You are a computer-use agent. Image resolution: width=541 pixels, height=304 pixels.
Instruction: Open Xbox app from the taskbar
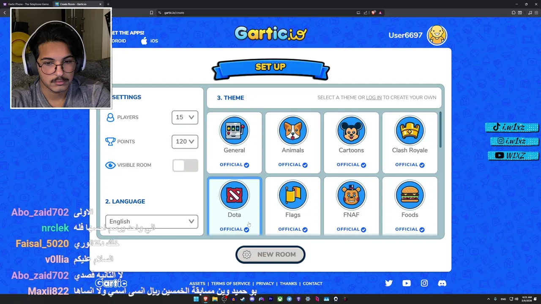click(280, 299)
